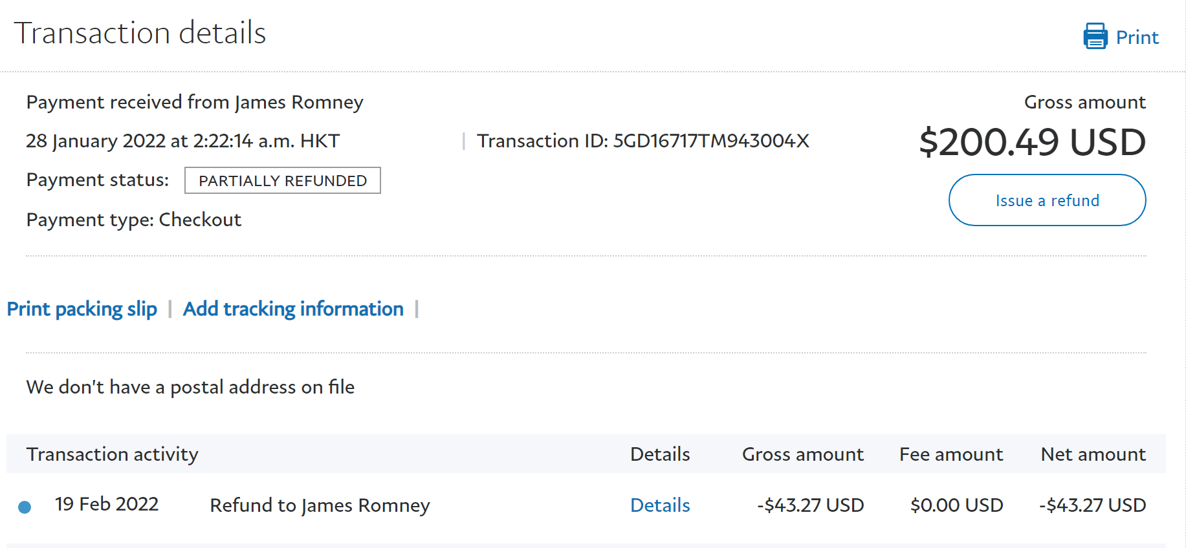Click the 19 Feb 2022 date
The image size is (1186, 548).
pos(107,504)
